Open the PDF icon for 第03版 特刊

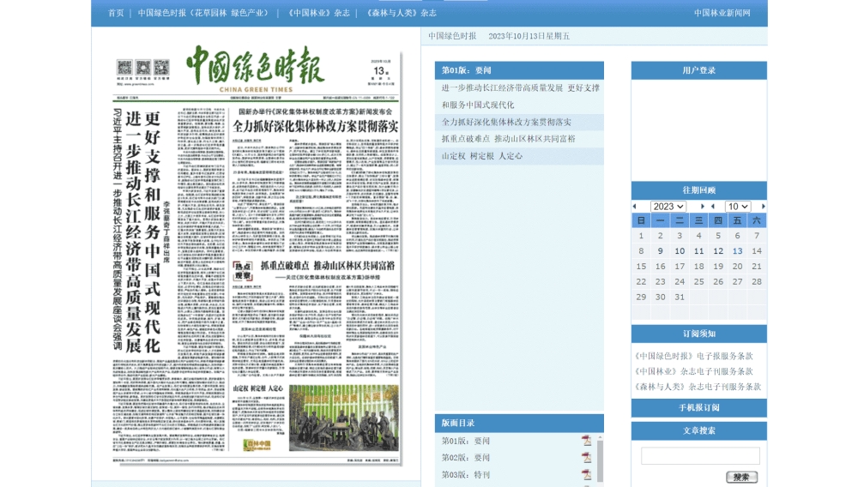pyautogui.click(x=586, y=474)
